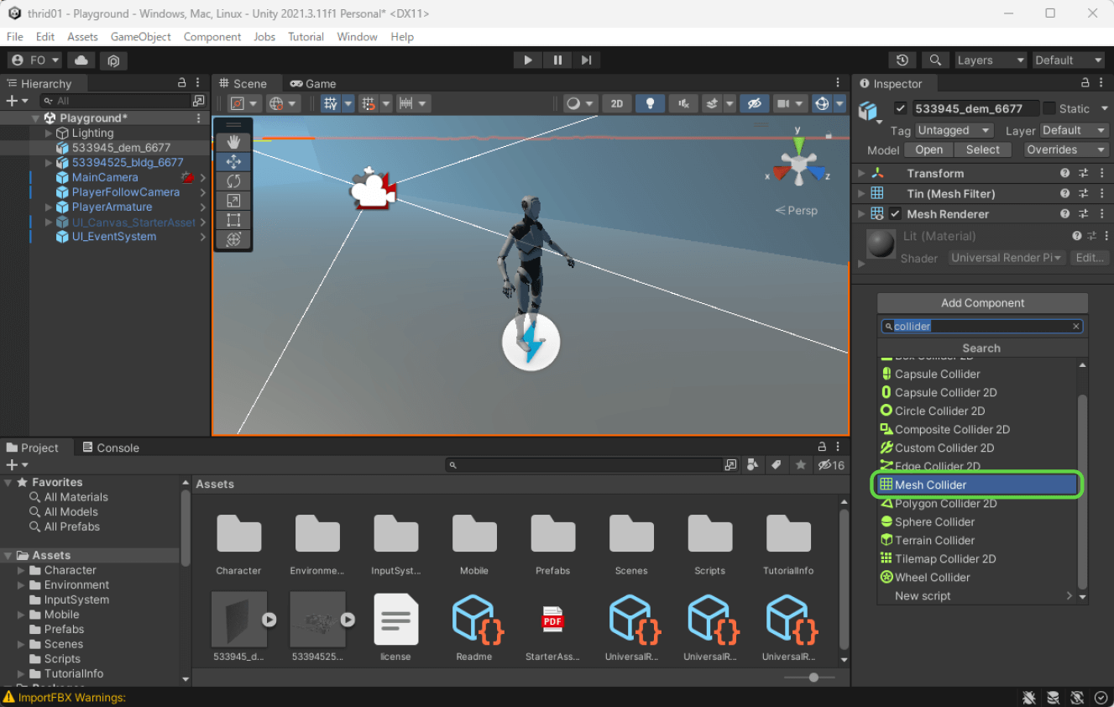Image resolution: width=1114 pixels, height=707 pixels.
Task: Click the model Select button
Action: click(983, 149)
